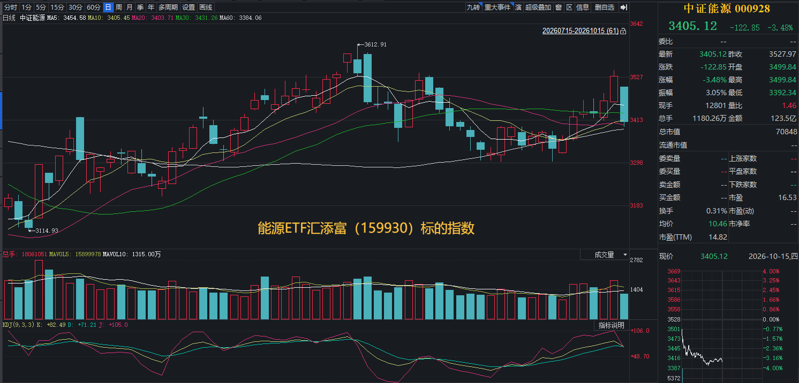Click the 3612.91 high price marker
799x383 pixels.
coord(375,44)
